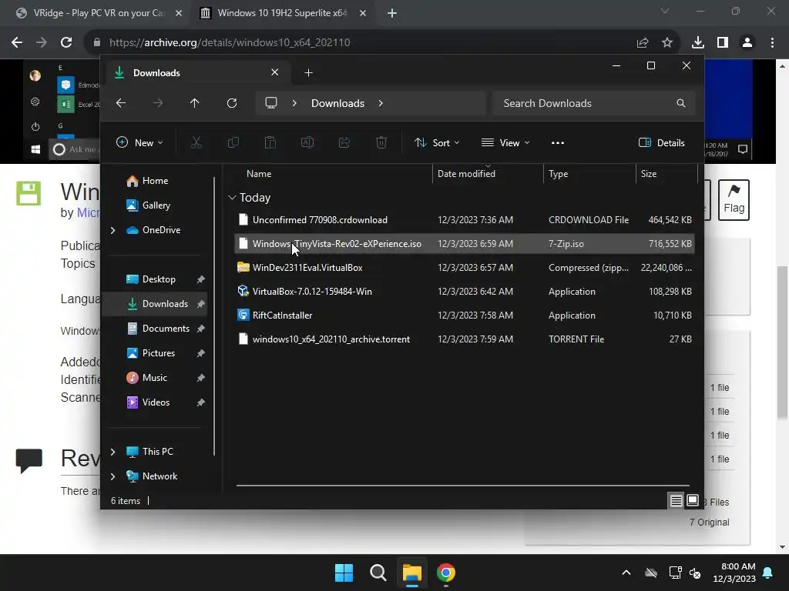Open the New dropdown
Viewport: 789px width, 591px height.
coord(139,142)
